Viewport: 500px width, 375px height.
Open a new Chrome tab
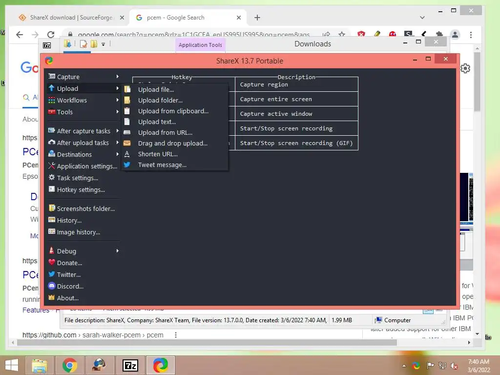[x=257, y=18]
